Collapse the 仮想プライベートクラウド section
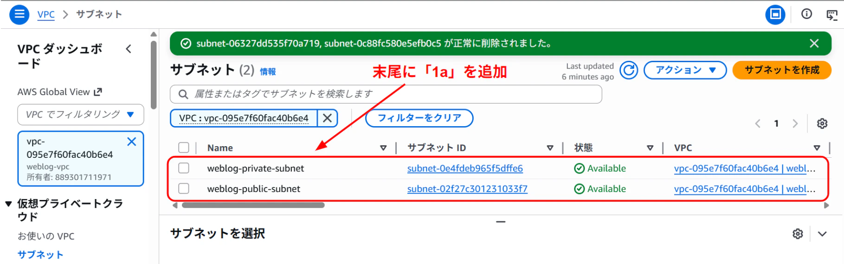Screen dimensions: 844x264 (x=8, y=204)
